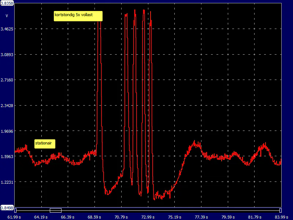Click the right end handle of time scrollbar

280,210
